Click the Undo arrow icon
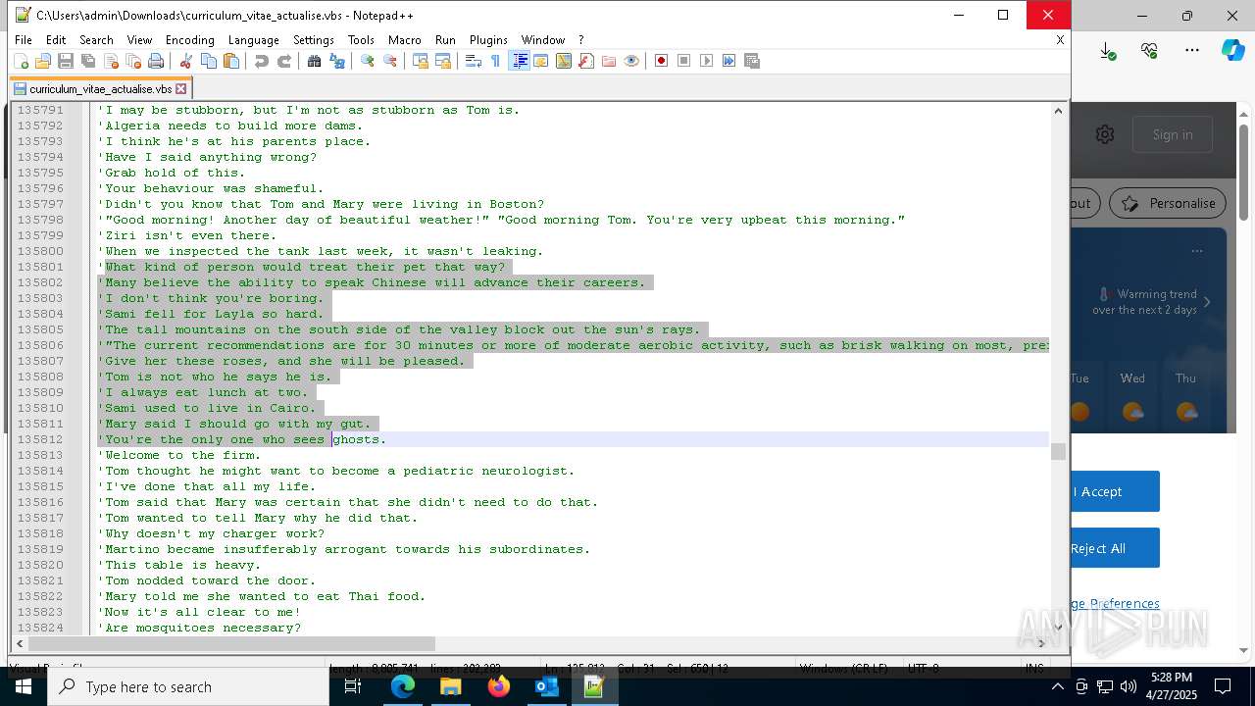The width and height of the screenshot is (1255, 706). click(262, 61)
